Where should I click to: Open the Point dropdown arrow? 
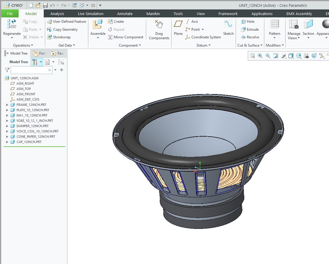(x=203, y=29)
